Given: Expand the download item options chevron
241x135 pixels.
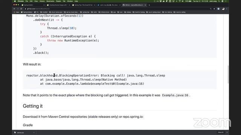Looking at the screenshot, I should (34, 132).
